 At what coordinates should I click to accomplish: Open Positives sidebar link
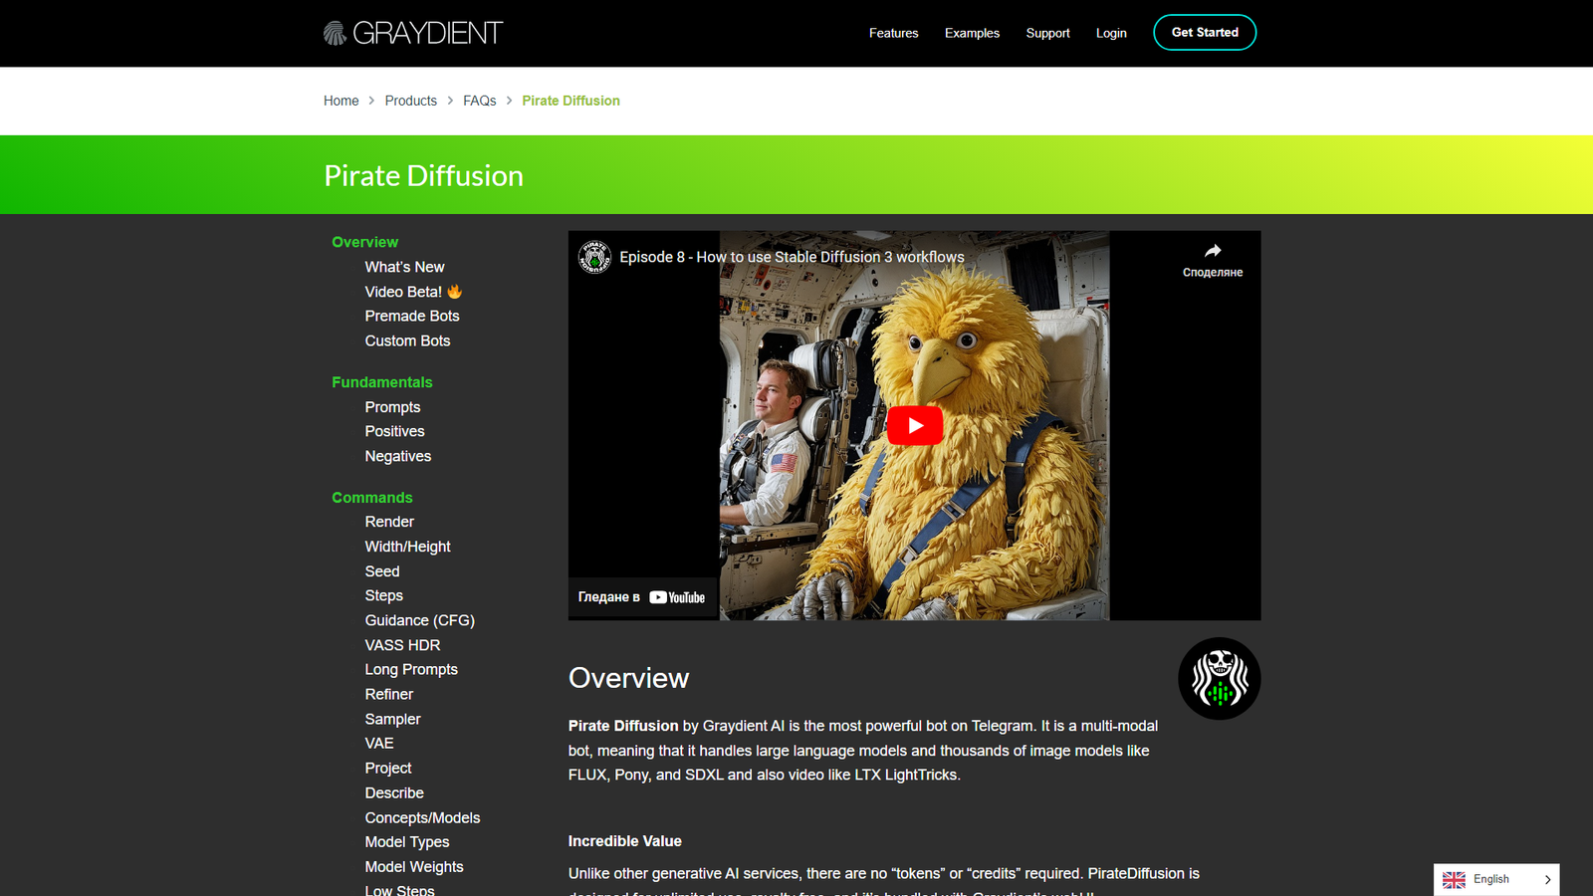click(394, 431)
